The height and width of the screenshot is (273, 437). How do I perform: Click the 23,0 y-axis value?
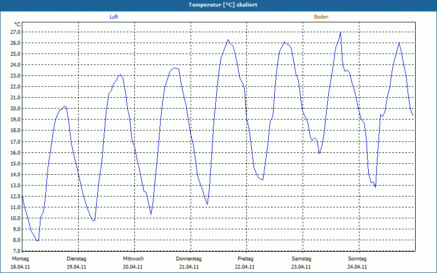point(16,76)
